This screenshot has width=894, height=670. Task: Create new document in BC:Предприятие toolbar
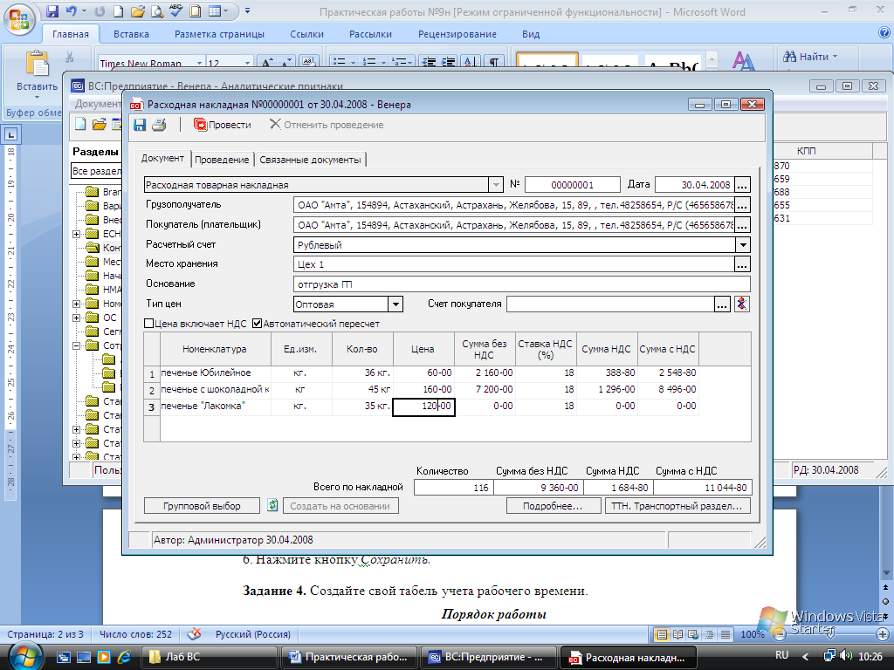click(80, 124)
